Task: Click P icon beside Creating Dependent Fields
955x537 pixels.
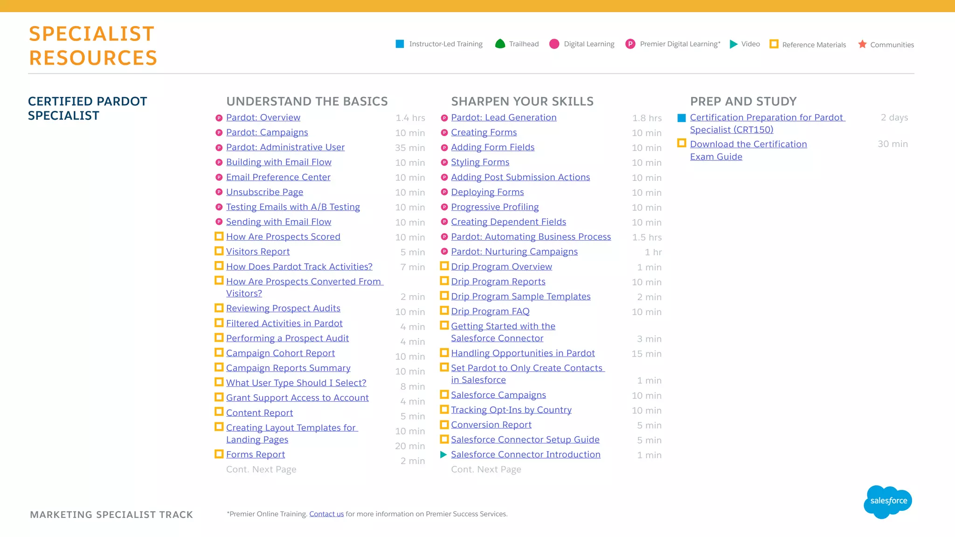Action: tap(444, 222)
